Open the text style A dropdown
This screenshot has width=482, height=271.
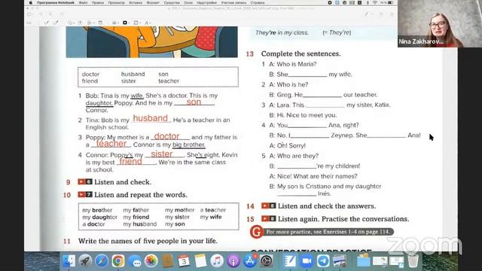pos(148,23)
